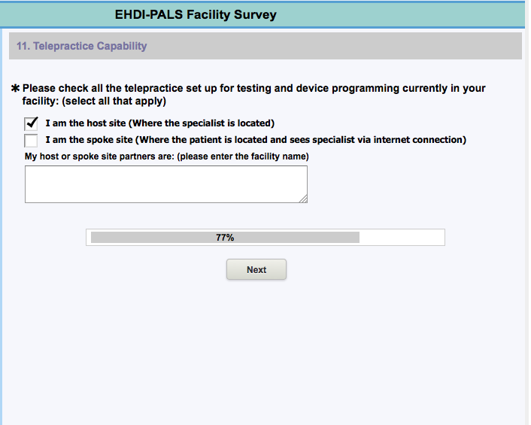Click the filled portion of progress bar

(x=150, y=238)
